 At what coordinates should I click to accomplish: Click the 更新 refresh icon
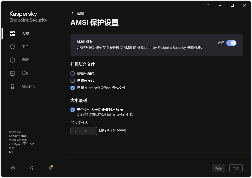(x=12, y=60)
